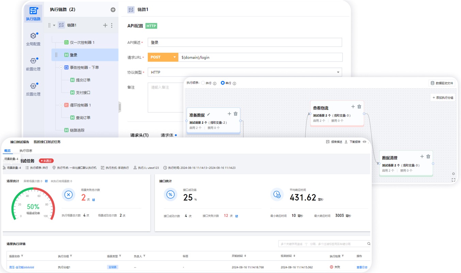Filter the 场景名称 column
Viewport: 461px width, 273px height.
pyautogui.click(x=22, y=256)
